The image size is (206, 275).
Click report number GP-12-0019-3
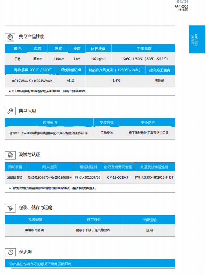(118, 177)
